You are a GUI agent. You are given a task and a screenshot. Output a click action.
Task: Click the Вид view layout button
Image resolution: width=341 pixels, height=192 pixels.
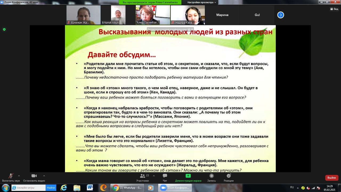[334, 9]
